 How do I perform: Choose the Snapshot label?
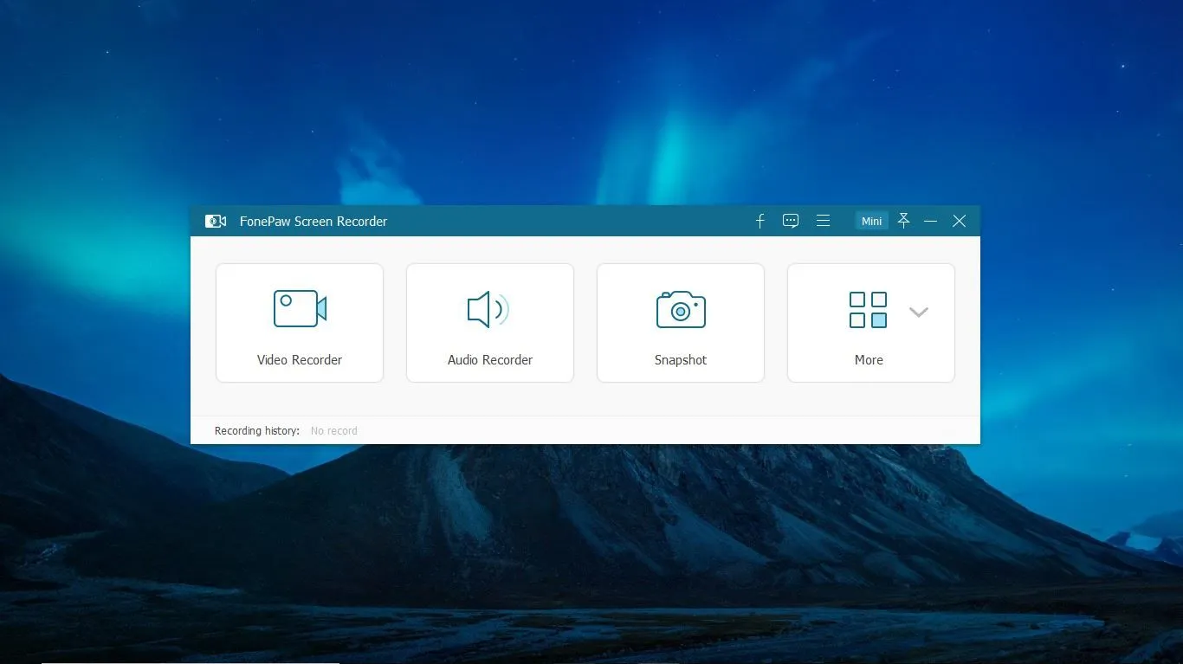point(681,360)
